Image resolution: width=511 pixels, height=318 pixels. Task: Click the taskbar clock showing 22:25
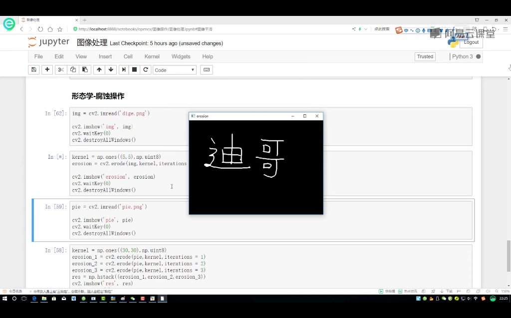point(504,298)
